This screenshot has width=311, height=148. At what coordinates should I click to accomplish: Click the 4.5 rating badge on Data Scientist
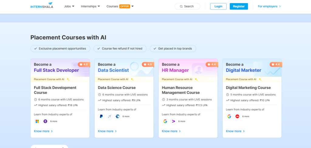click(148, 64)
